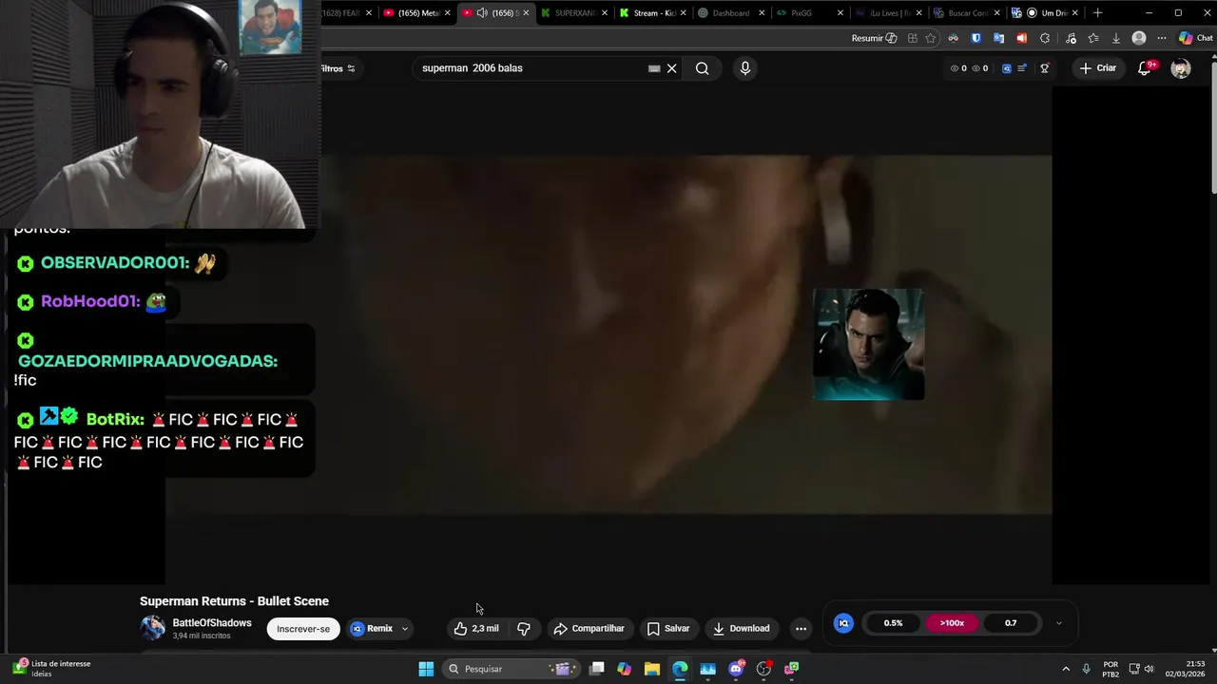This screenshot has width=1217, height=684.
Task: Open browser settings ellipsis menu
Action: pyautogui.click(x=1162, y=38)
